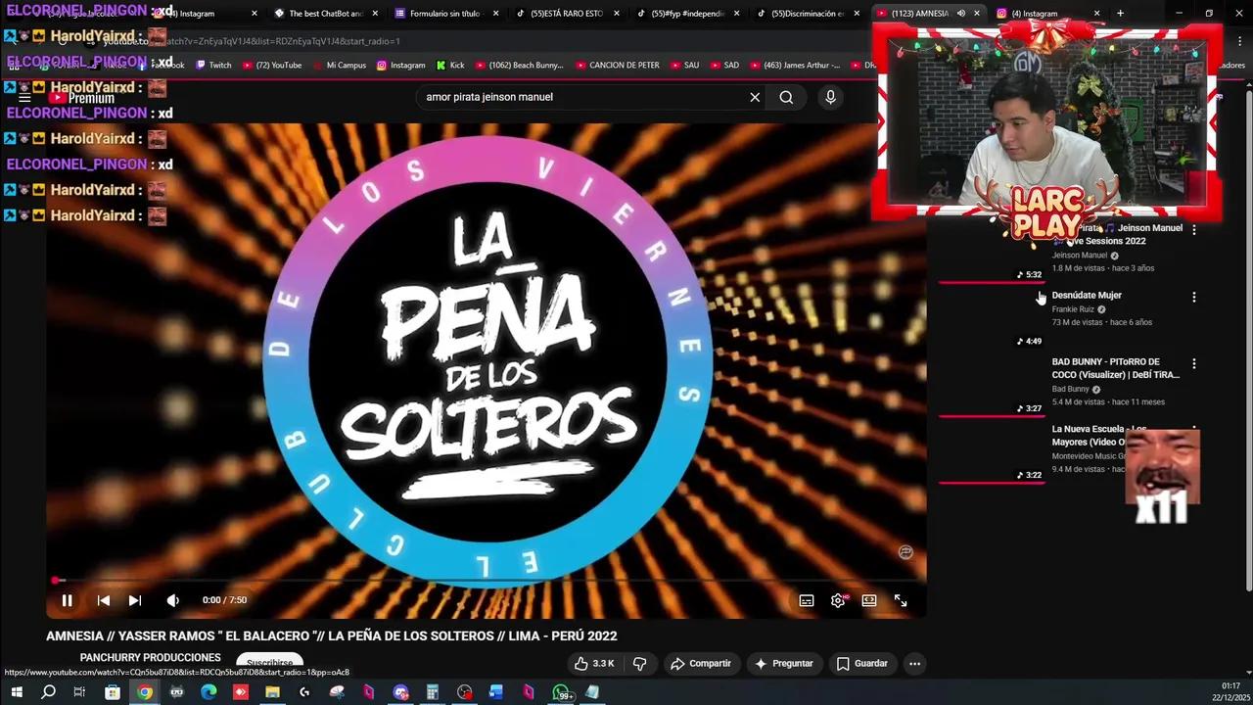1253x705 pixels.
Task: Clear the search box via the X icon
Action: tap(755, 97)
